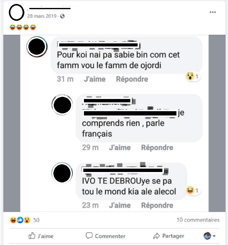The height and width of the screenshot is (245, 228).
Task: Click the first commenter's avatar
Action: pos(37,46)
